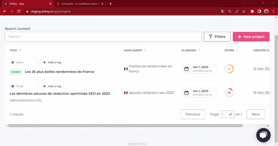Screen dimensions: 278x146
Task: Click the address bar URL staging.dokey.io
Action: (x=51, y=11)
